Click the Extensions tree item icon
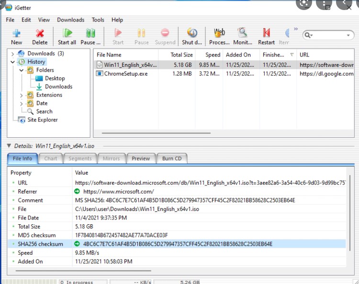Screen dimensions: 359x284 [x=30, y=95]
